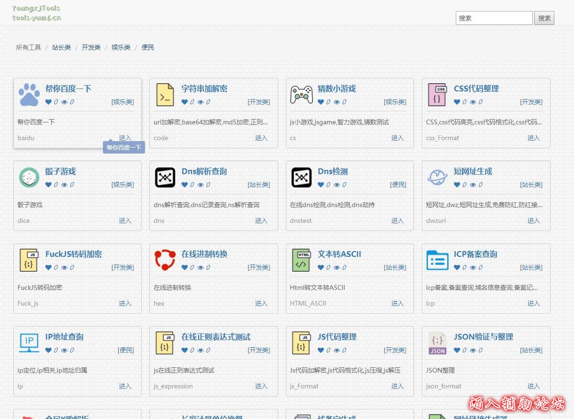Click the [便民] tag on IP地址查询
Screen dimensions: 574x419
pos(126,350)
